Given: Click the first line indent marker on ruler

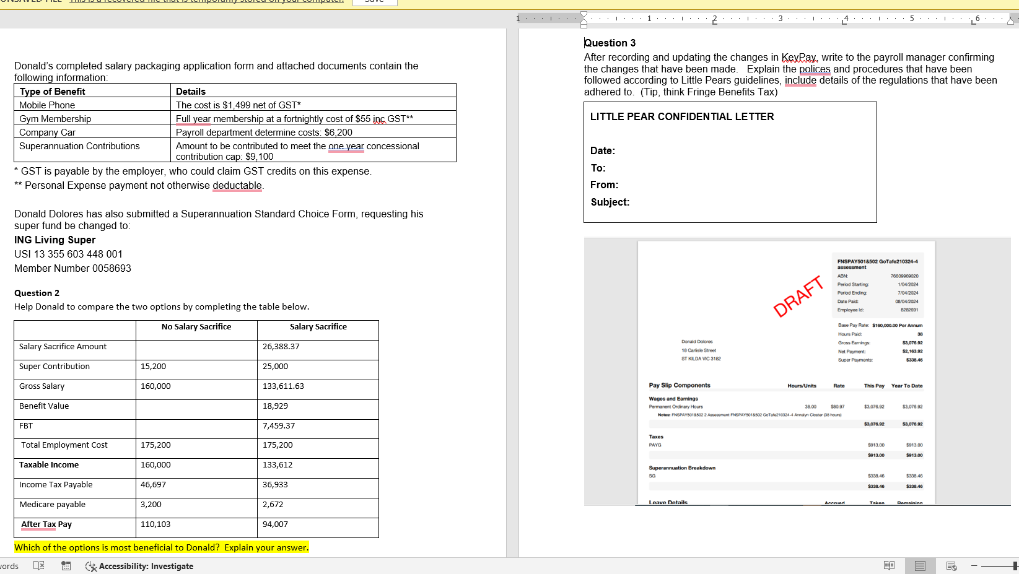Looking at the screenshot, I should (584, 15).
